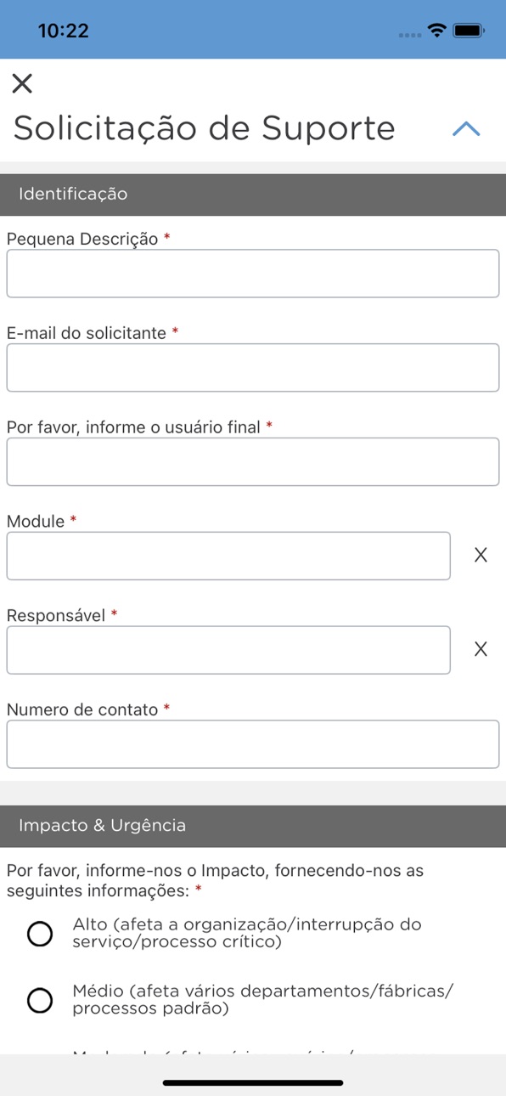Tap the usuário final input field
506x1096 pixels.
253,462
